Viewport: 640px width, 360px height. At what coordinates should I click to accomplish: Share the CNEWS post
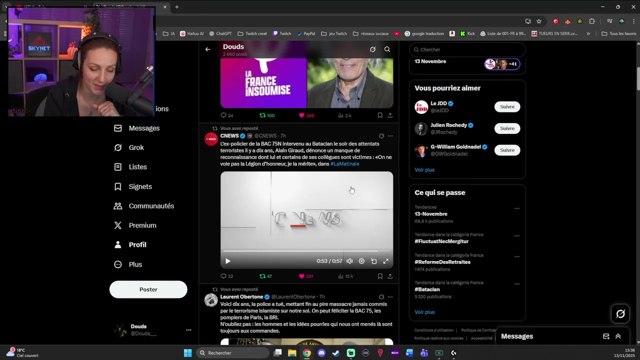[x=390, y=276]
